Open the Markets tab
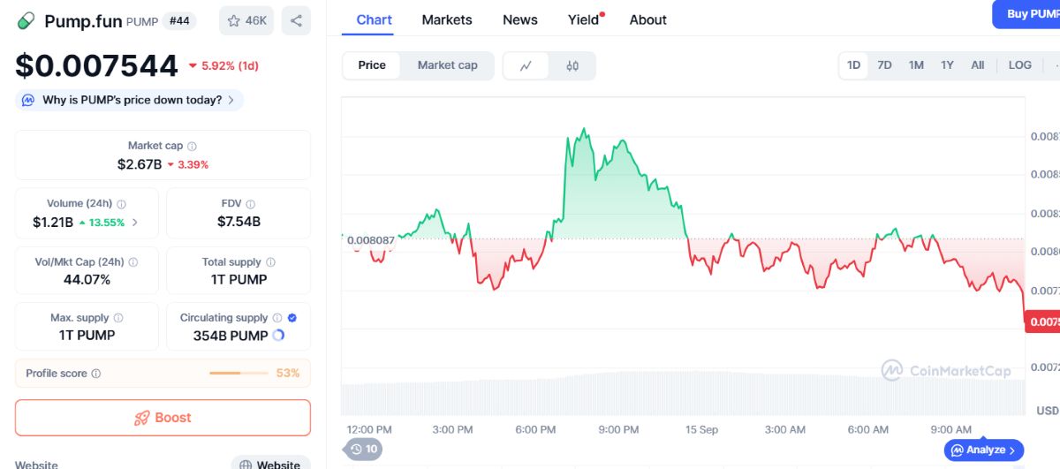This screenshot has width=1060, height=469. 447,19
